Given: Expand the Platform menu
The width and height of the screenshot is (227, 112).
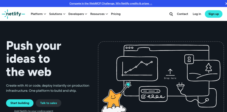Looking at the screenshot, I should 38,14.
